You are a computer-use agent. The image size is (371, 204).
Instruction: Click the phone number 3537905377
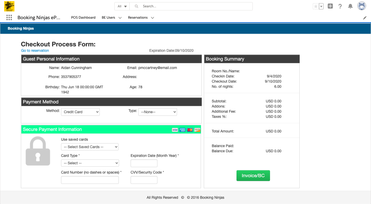71,77
